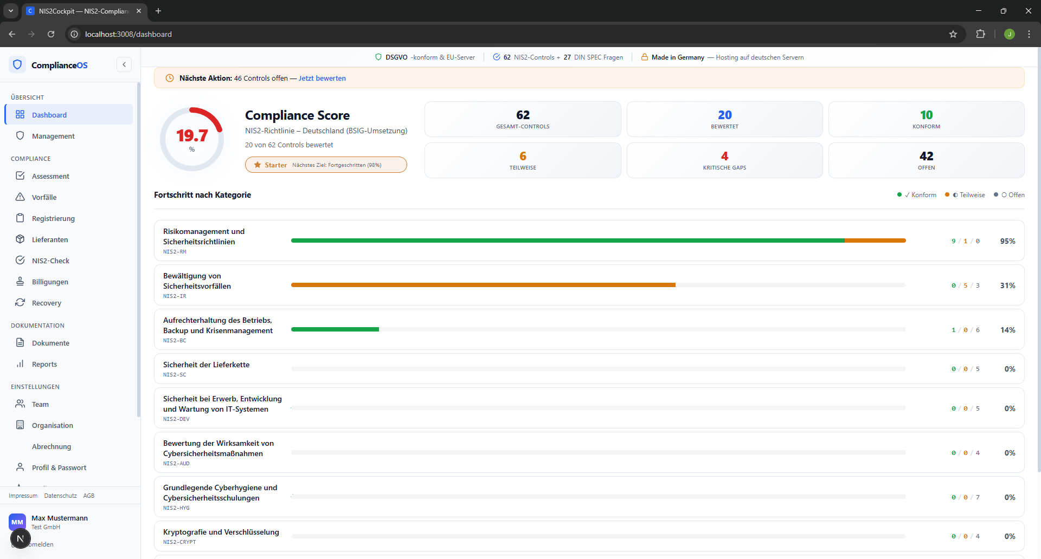Click the ComplianceOS shield logo icon

coord(17,65)
